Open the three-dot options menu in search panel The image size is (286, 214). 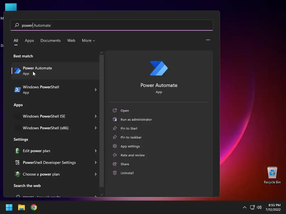point(208,40)
